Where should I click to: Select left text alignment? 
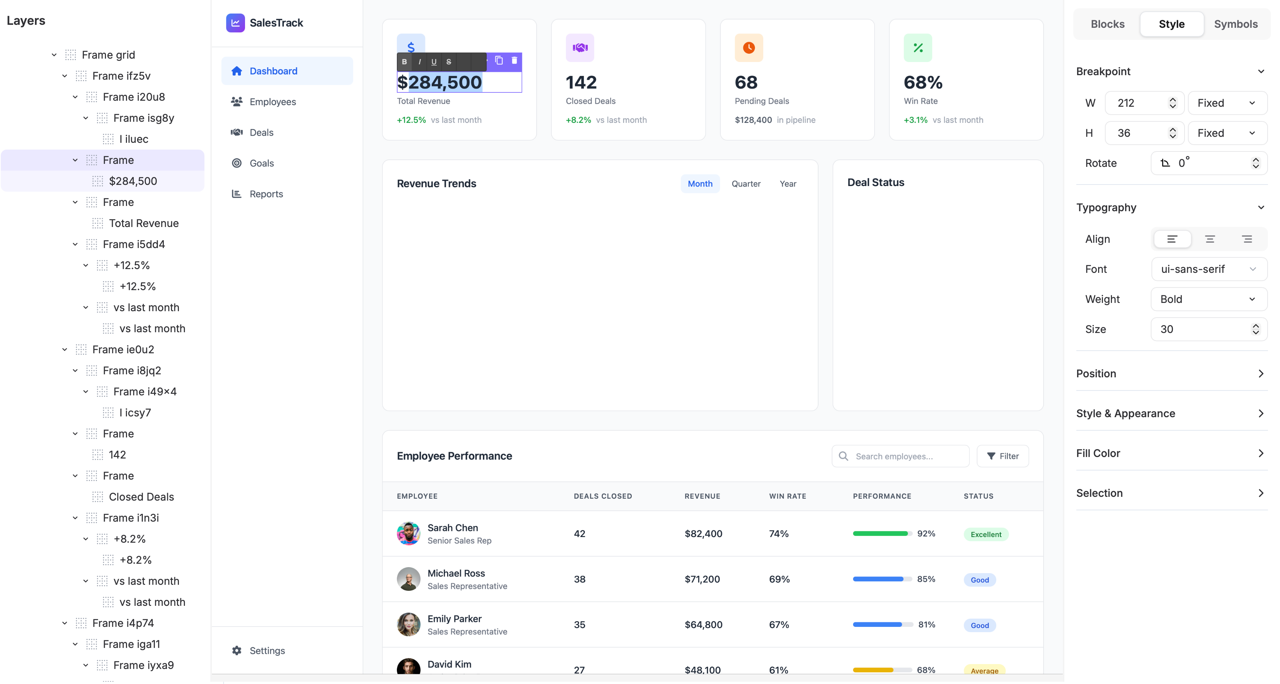click(1172, 239)
